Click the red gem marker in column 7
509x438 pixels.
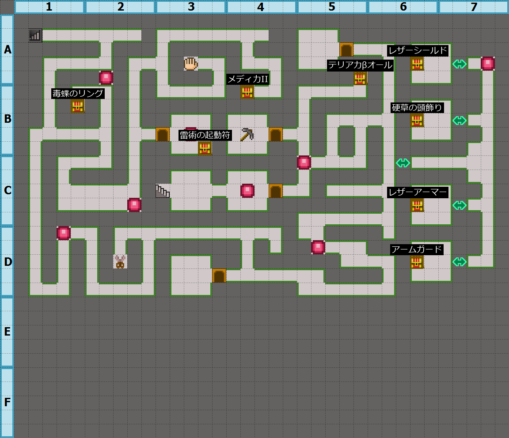coord(487,64)
